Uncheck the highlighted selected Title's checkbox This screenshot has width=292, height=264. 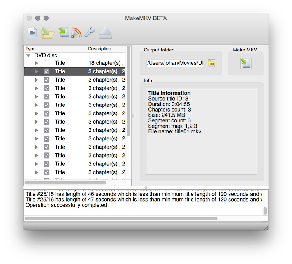[x=46, y=71]
